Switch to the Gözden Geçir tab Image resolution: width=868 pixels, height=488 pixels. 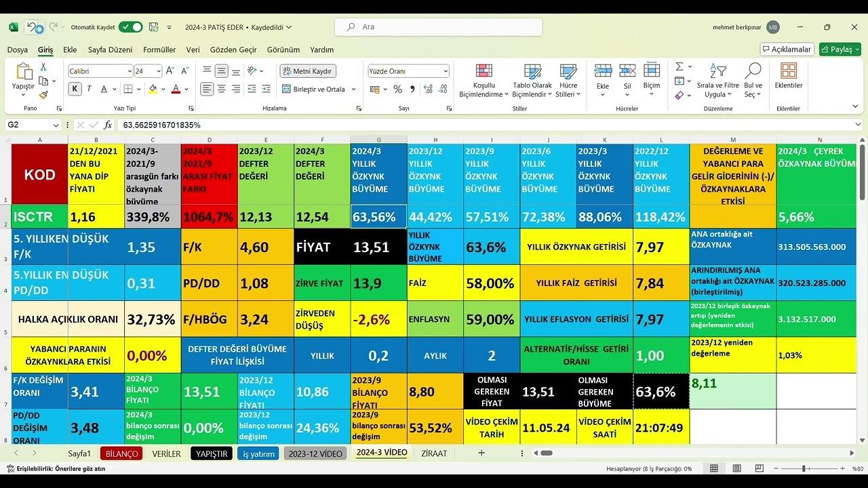[233, 49]
